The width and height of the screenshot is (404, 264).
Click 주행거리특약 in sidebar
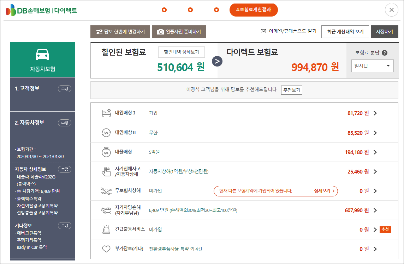pyautogui.click(x=29, y=240)
